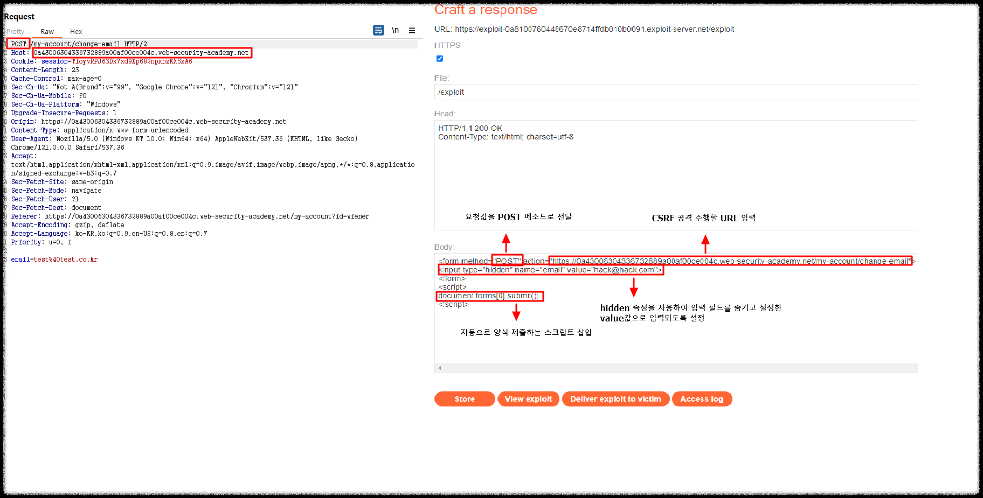
Task: Click the Content-Type application/x-www-form-urlencoded line
Action: (100, 130)
